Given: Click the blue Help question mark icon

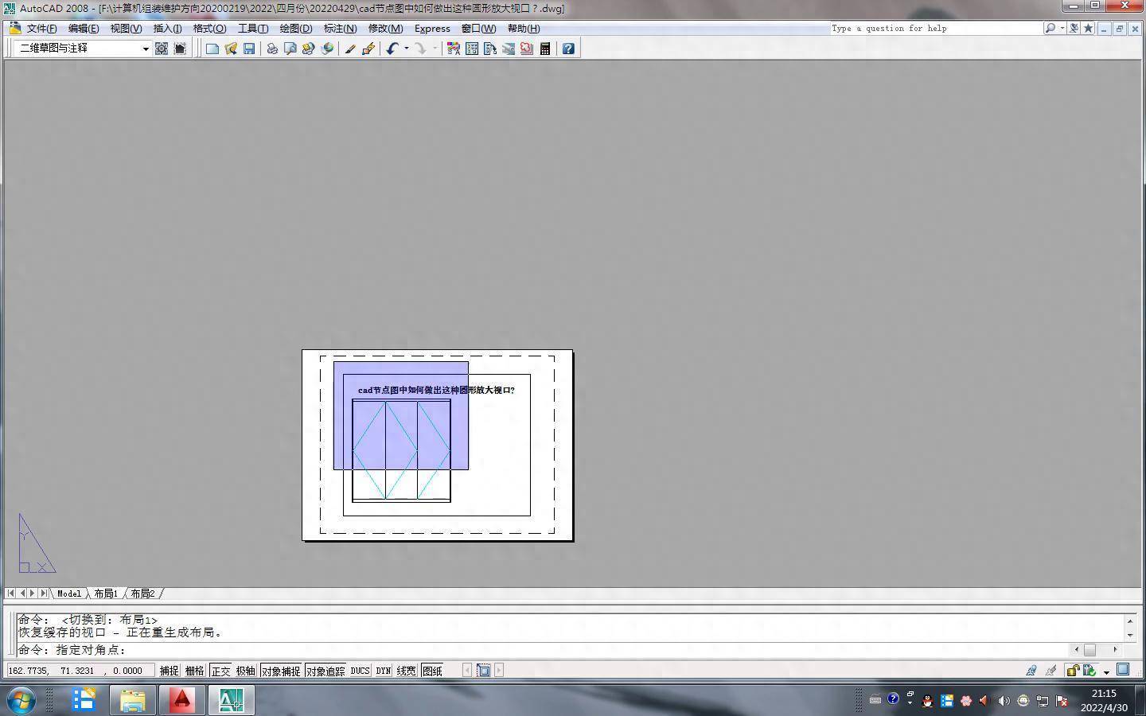Looking at the screenshot, I should [568, 49].
